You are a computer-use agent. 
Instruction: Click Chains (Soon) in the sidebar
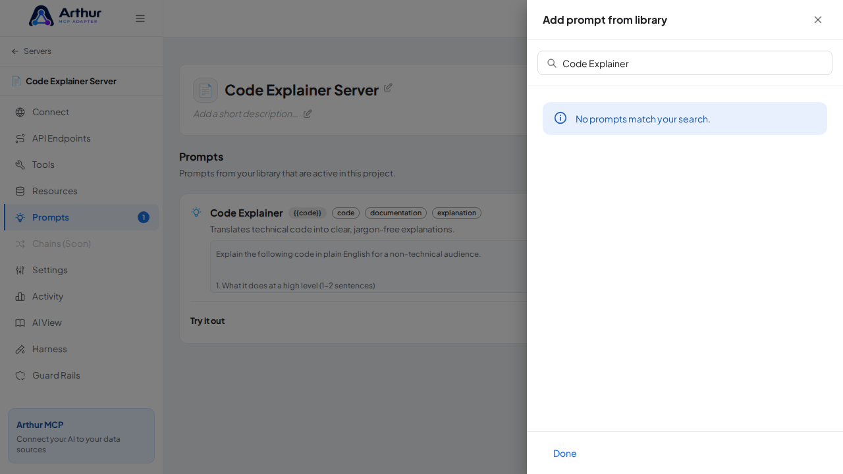click(82, 244)
